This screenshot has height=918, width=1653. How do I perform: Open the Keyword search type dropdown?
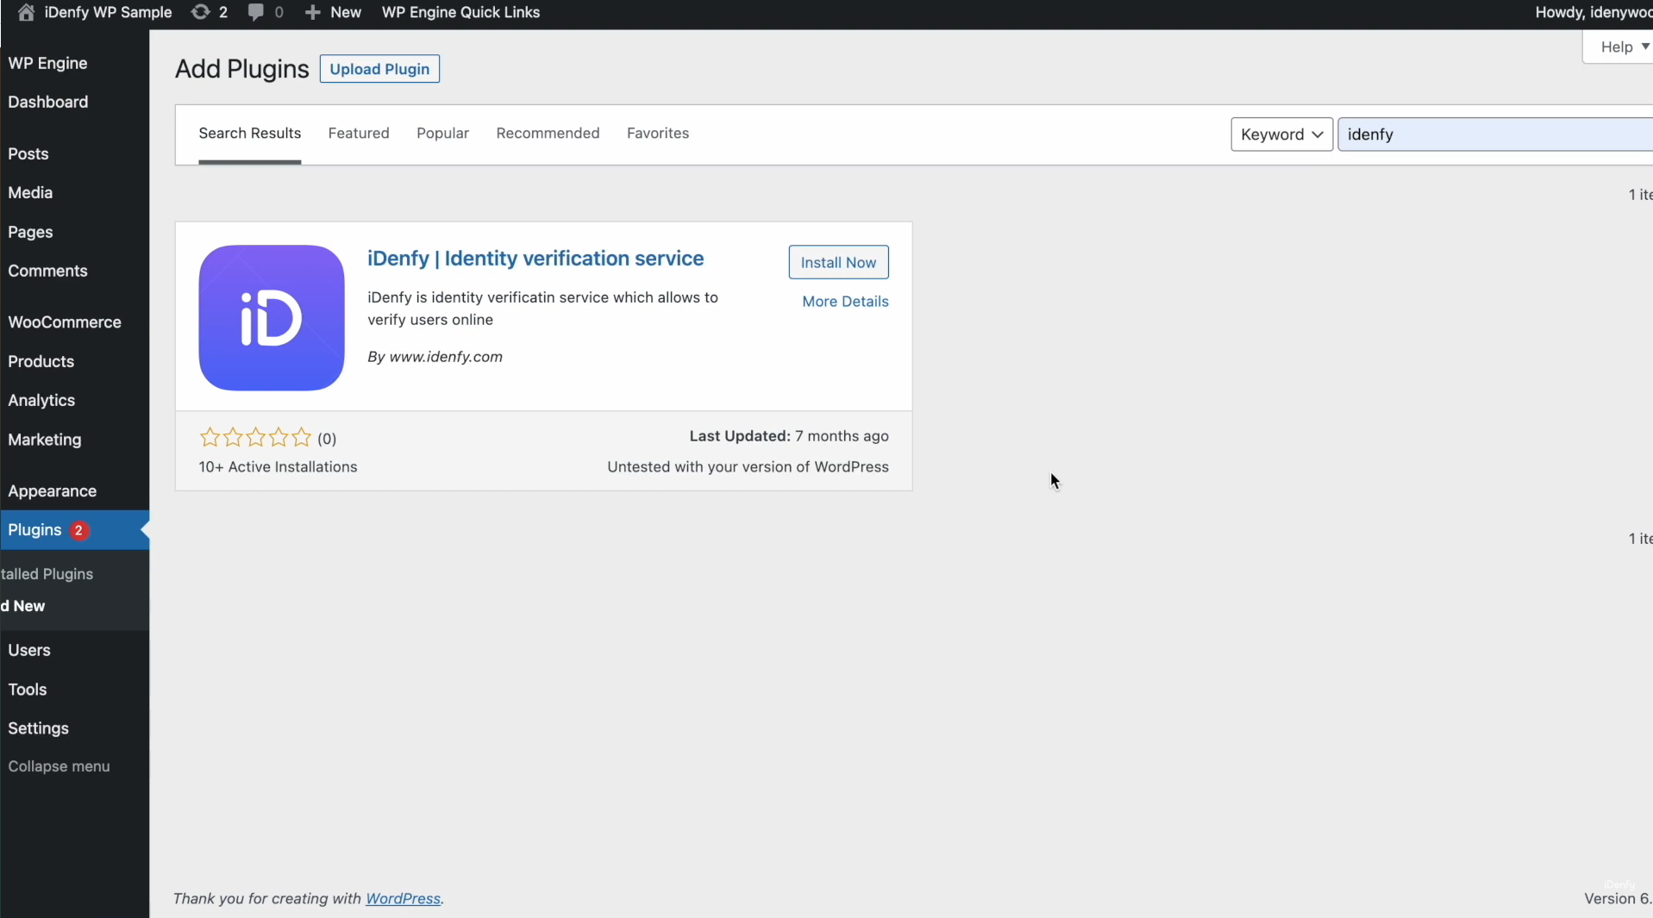coord(1281,134)
